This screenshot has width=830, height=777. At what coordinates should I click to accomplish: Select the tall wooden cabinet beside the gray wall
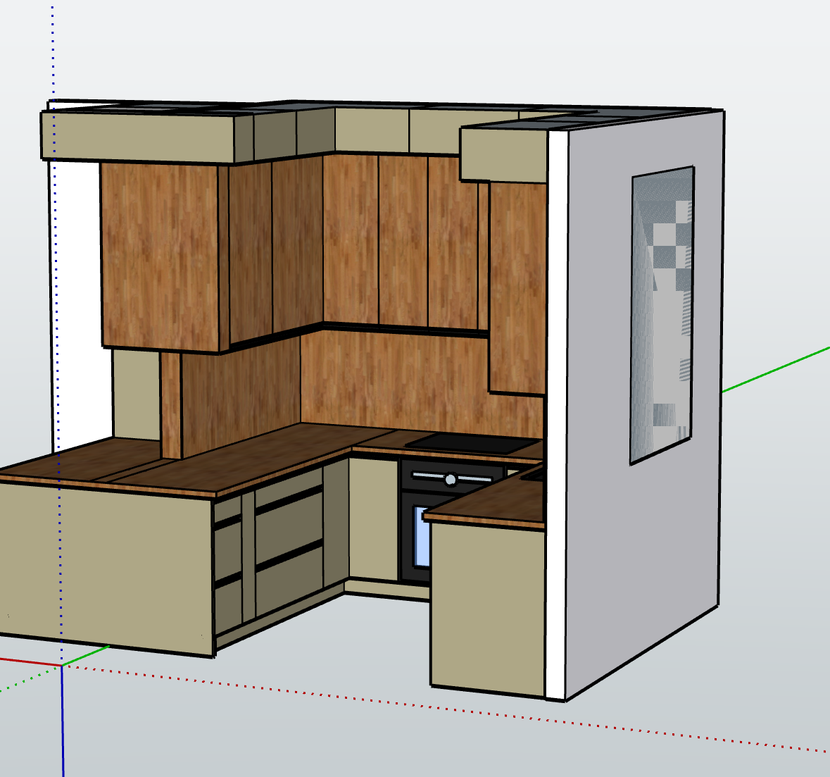517,289
